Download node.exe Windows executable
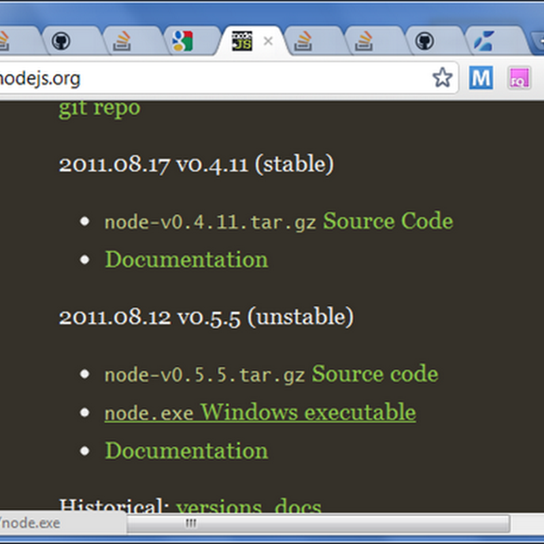Image resolution: width=544 pixels, height=544 pixels. tap(260, 412)
